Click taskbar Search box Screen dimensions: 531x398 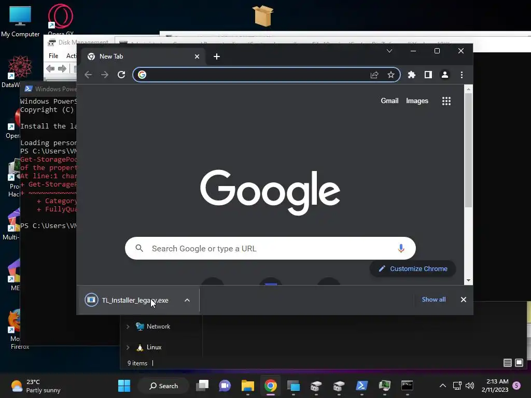pyautogui.click(x=163, y=386)
